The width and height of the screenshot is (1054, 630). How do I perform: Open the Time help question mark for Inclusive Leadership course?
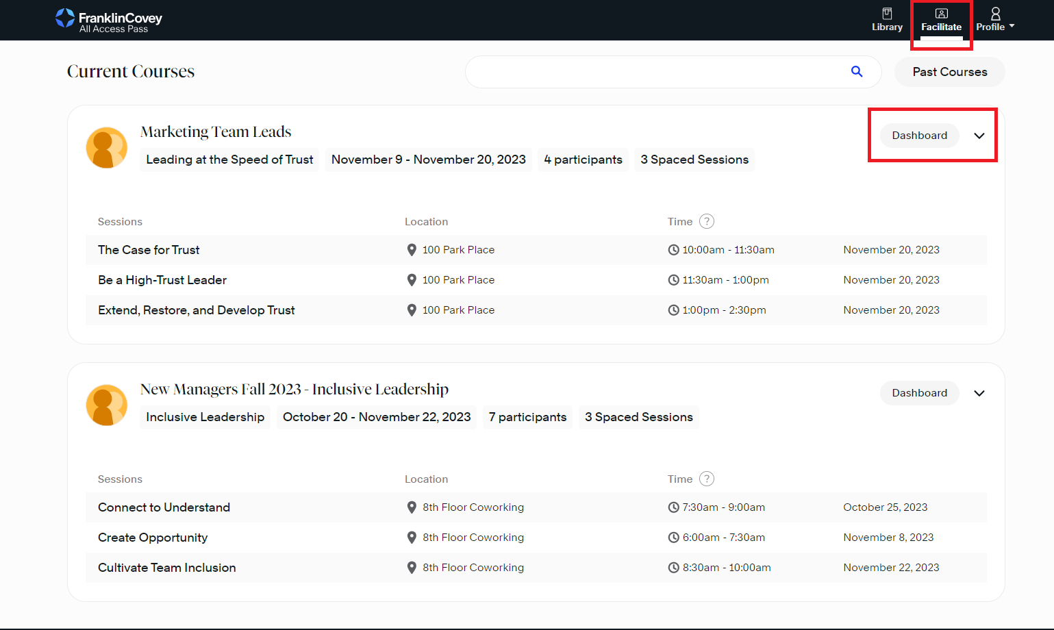707,479
